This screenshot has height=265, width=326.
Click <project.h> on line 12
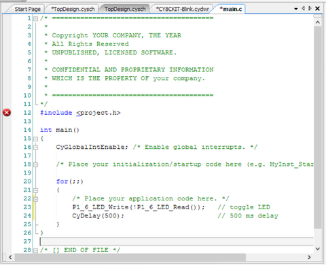point(98,113)
